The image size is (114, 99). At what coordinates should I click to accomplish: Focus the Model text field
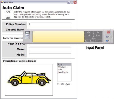[x=50, y=55]
